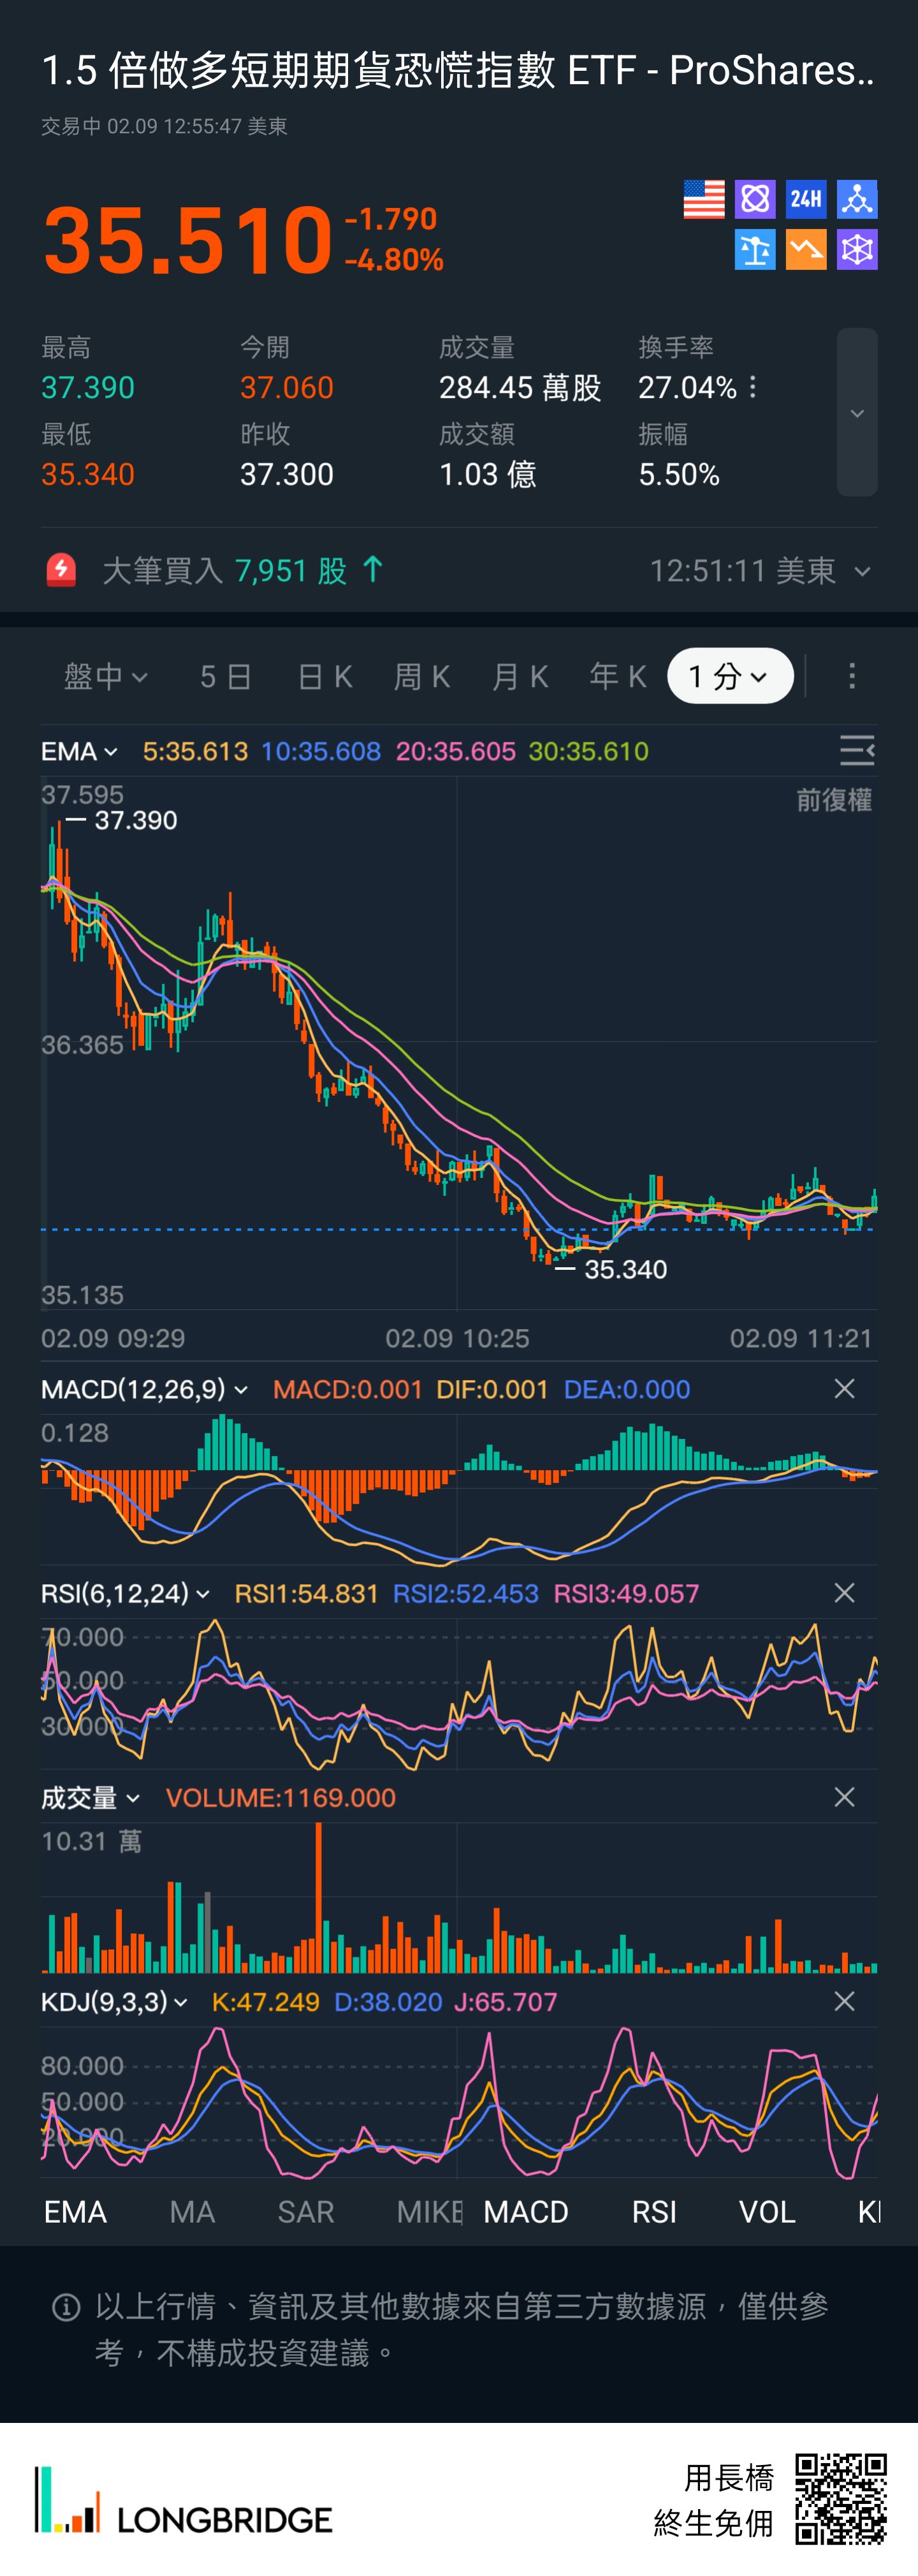Tap the purple hexagon network badge
Image resolution: width=918 pixels, height=2576 pixels.
(x=857, y=250)
